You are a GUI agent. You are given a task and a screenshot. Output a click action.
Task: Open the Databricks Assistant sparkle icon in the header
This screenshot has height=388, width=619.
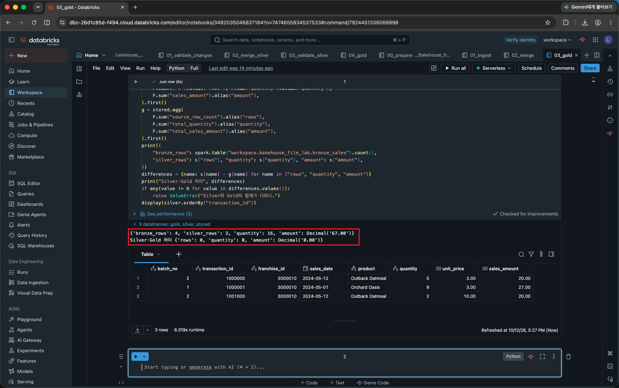tap(582, 40)
